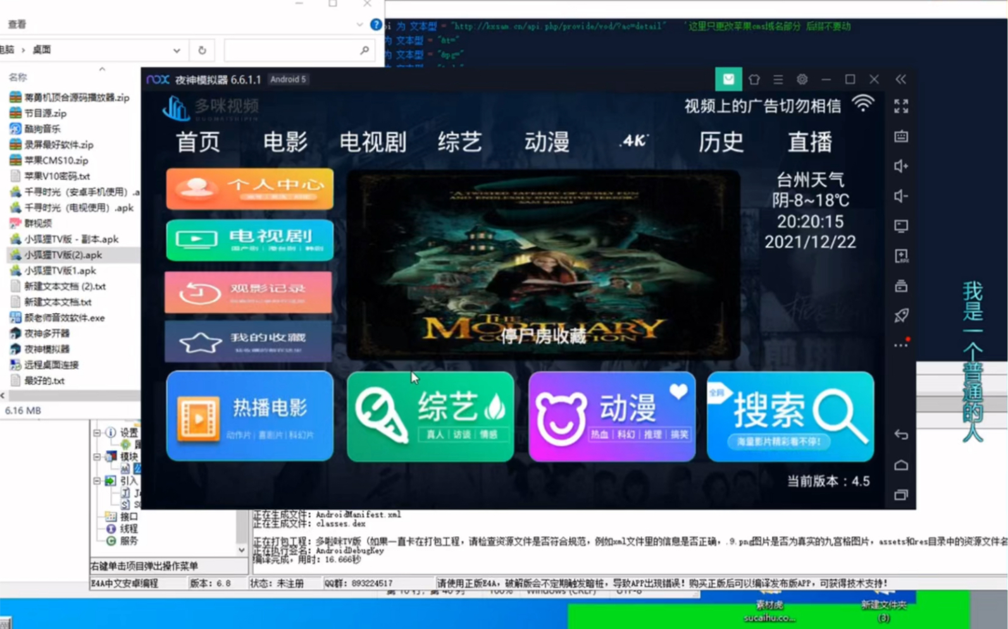
Task: Select file 最好的.txt
Action: click(37, 381)
